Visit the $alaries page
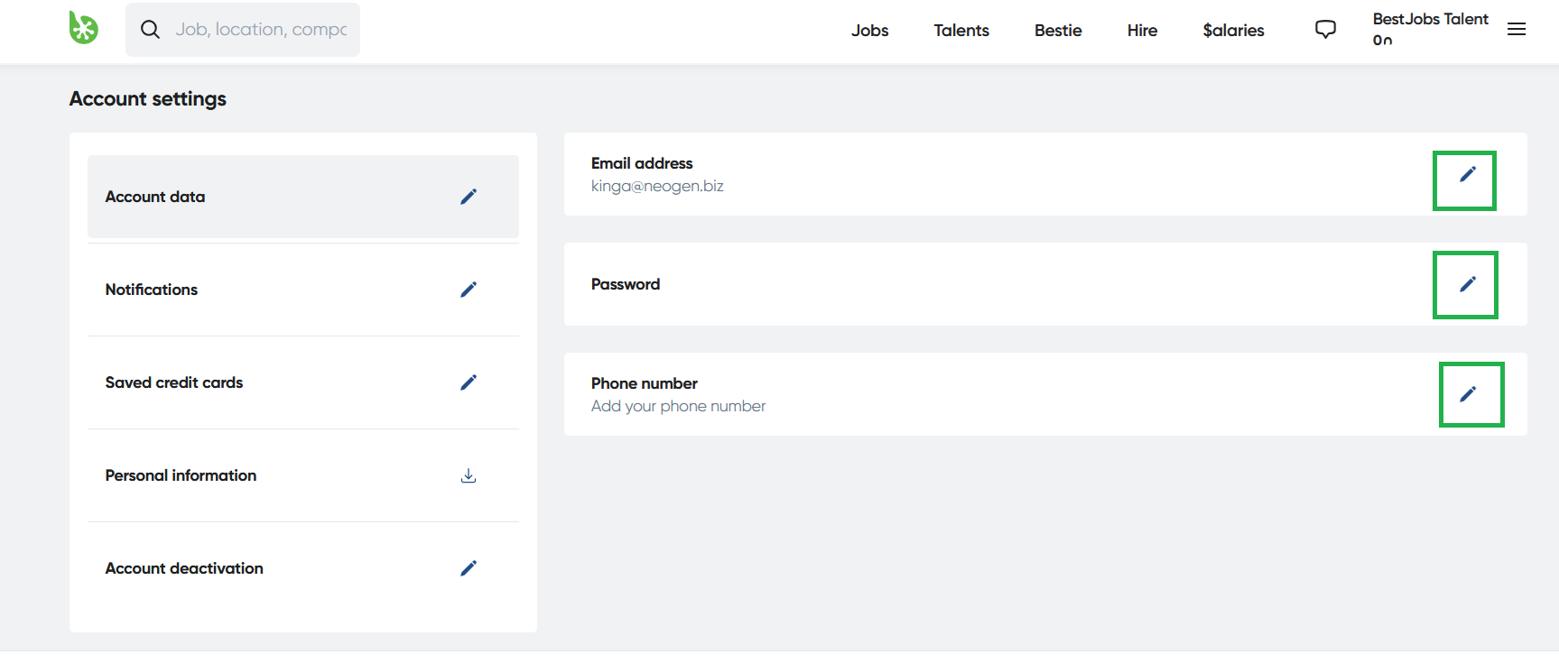 [1233, 31]
